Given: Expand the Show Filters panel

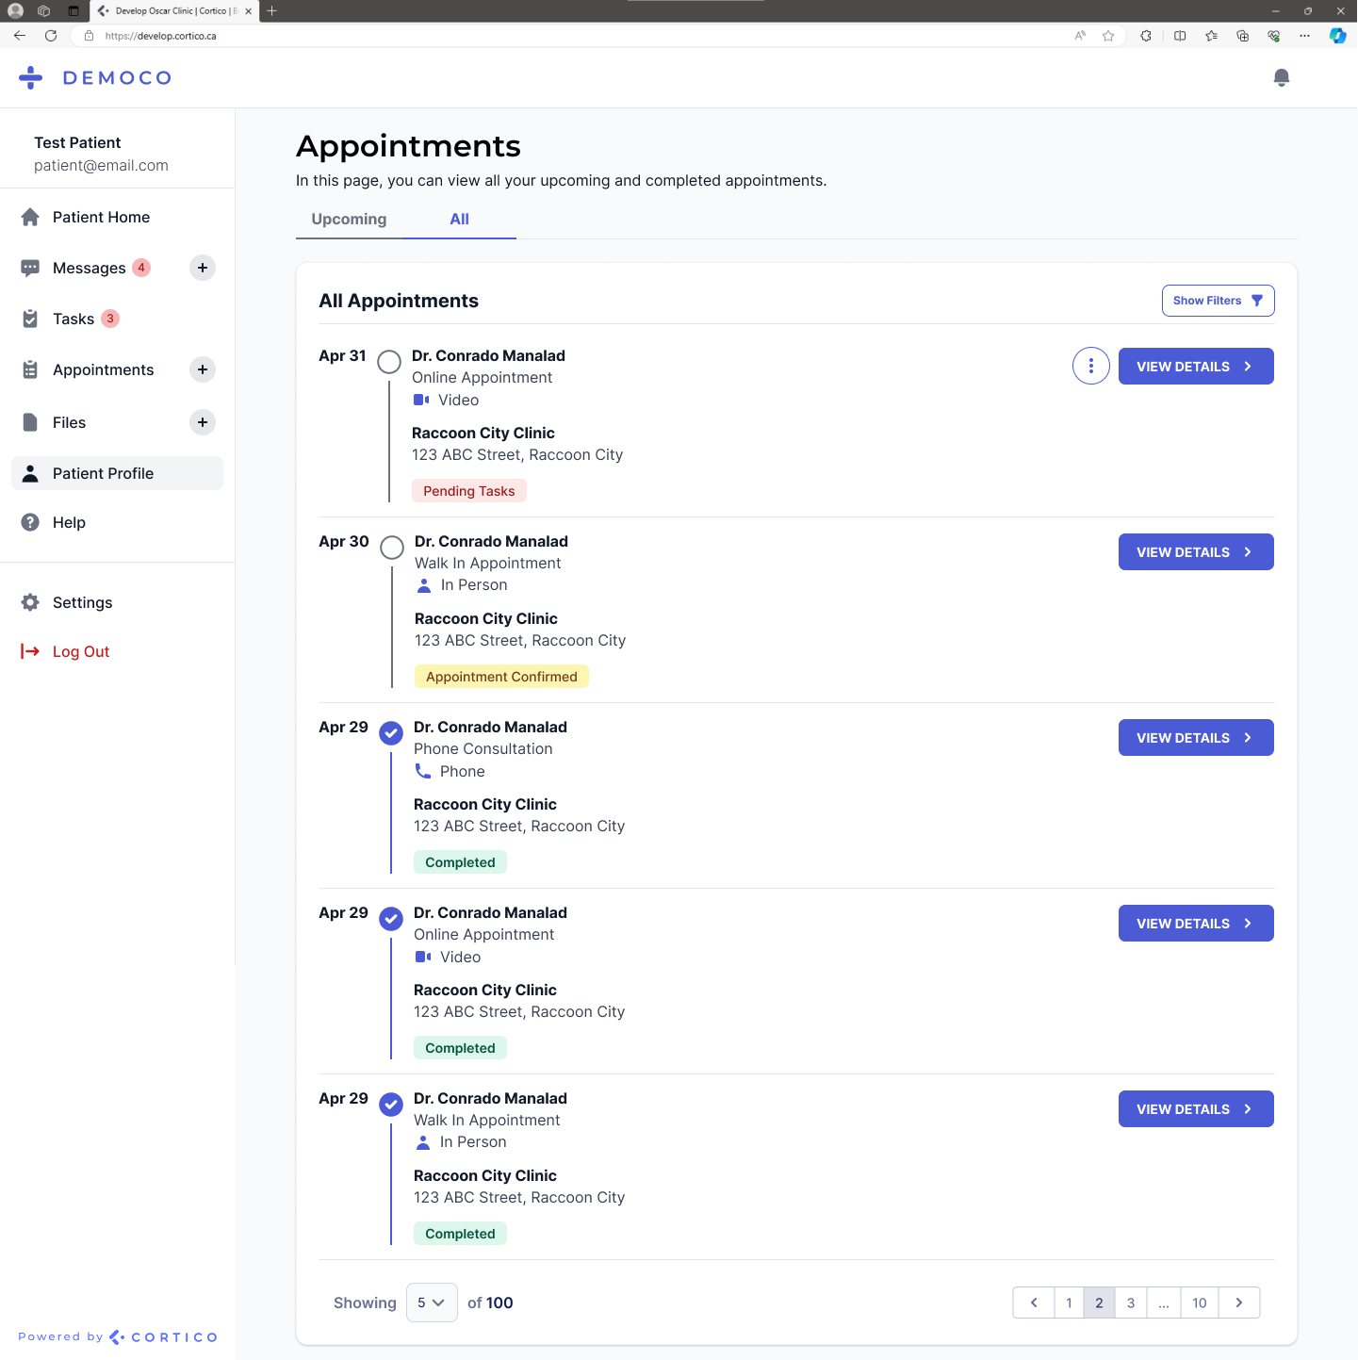Looking at the screenshot, I should pos(1218,301).
